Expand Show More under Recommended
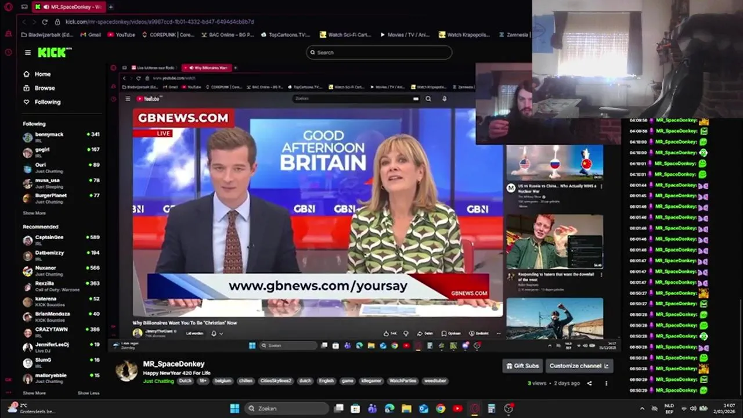Viewport: 743px width, 418px height. [x=34, y=393]
